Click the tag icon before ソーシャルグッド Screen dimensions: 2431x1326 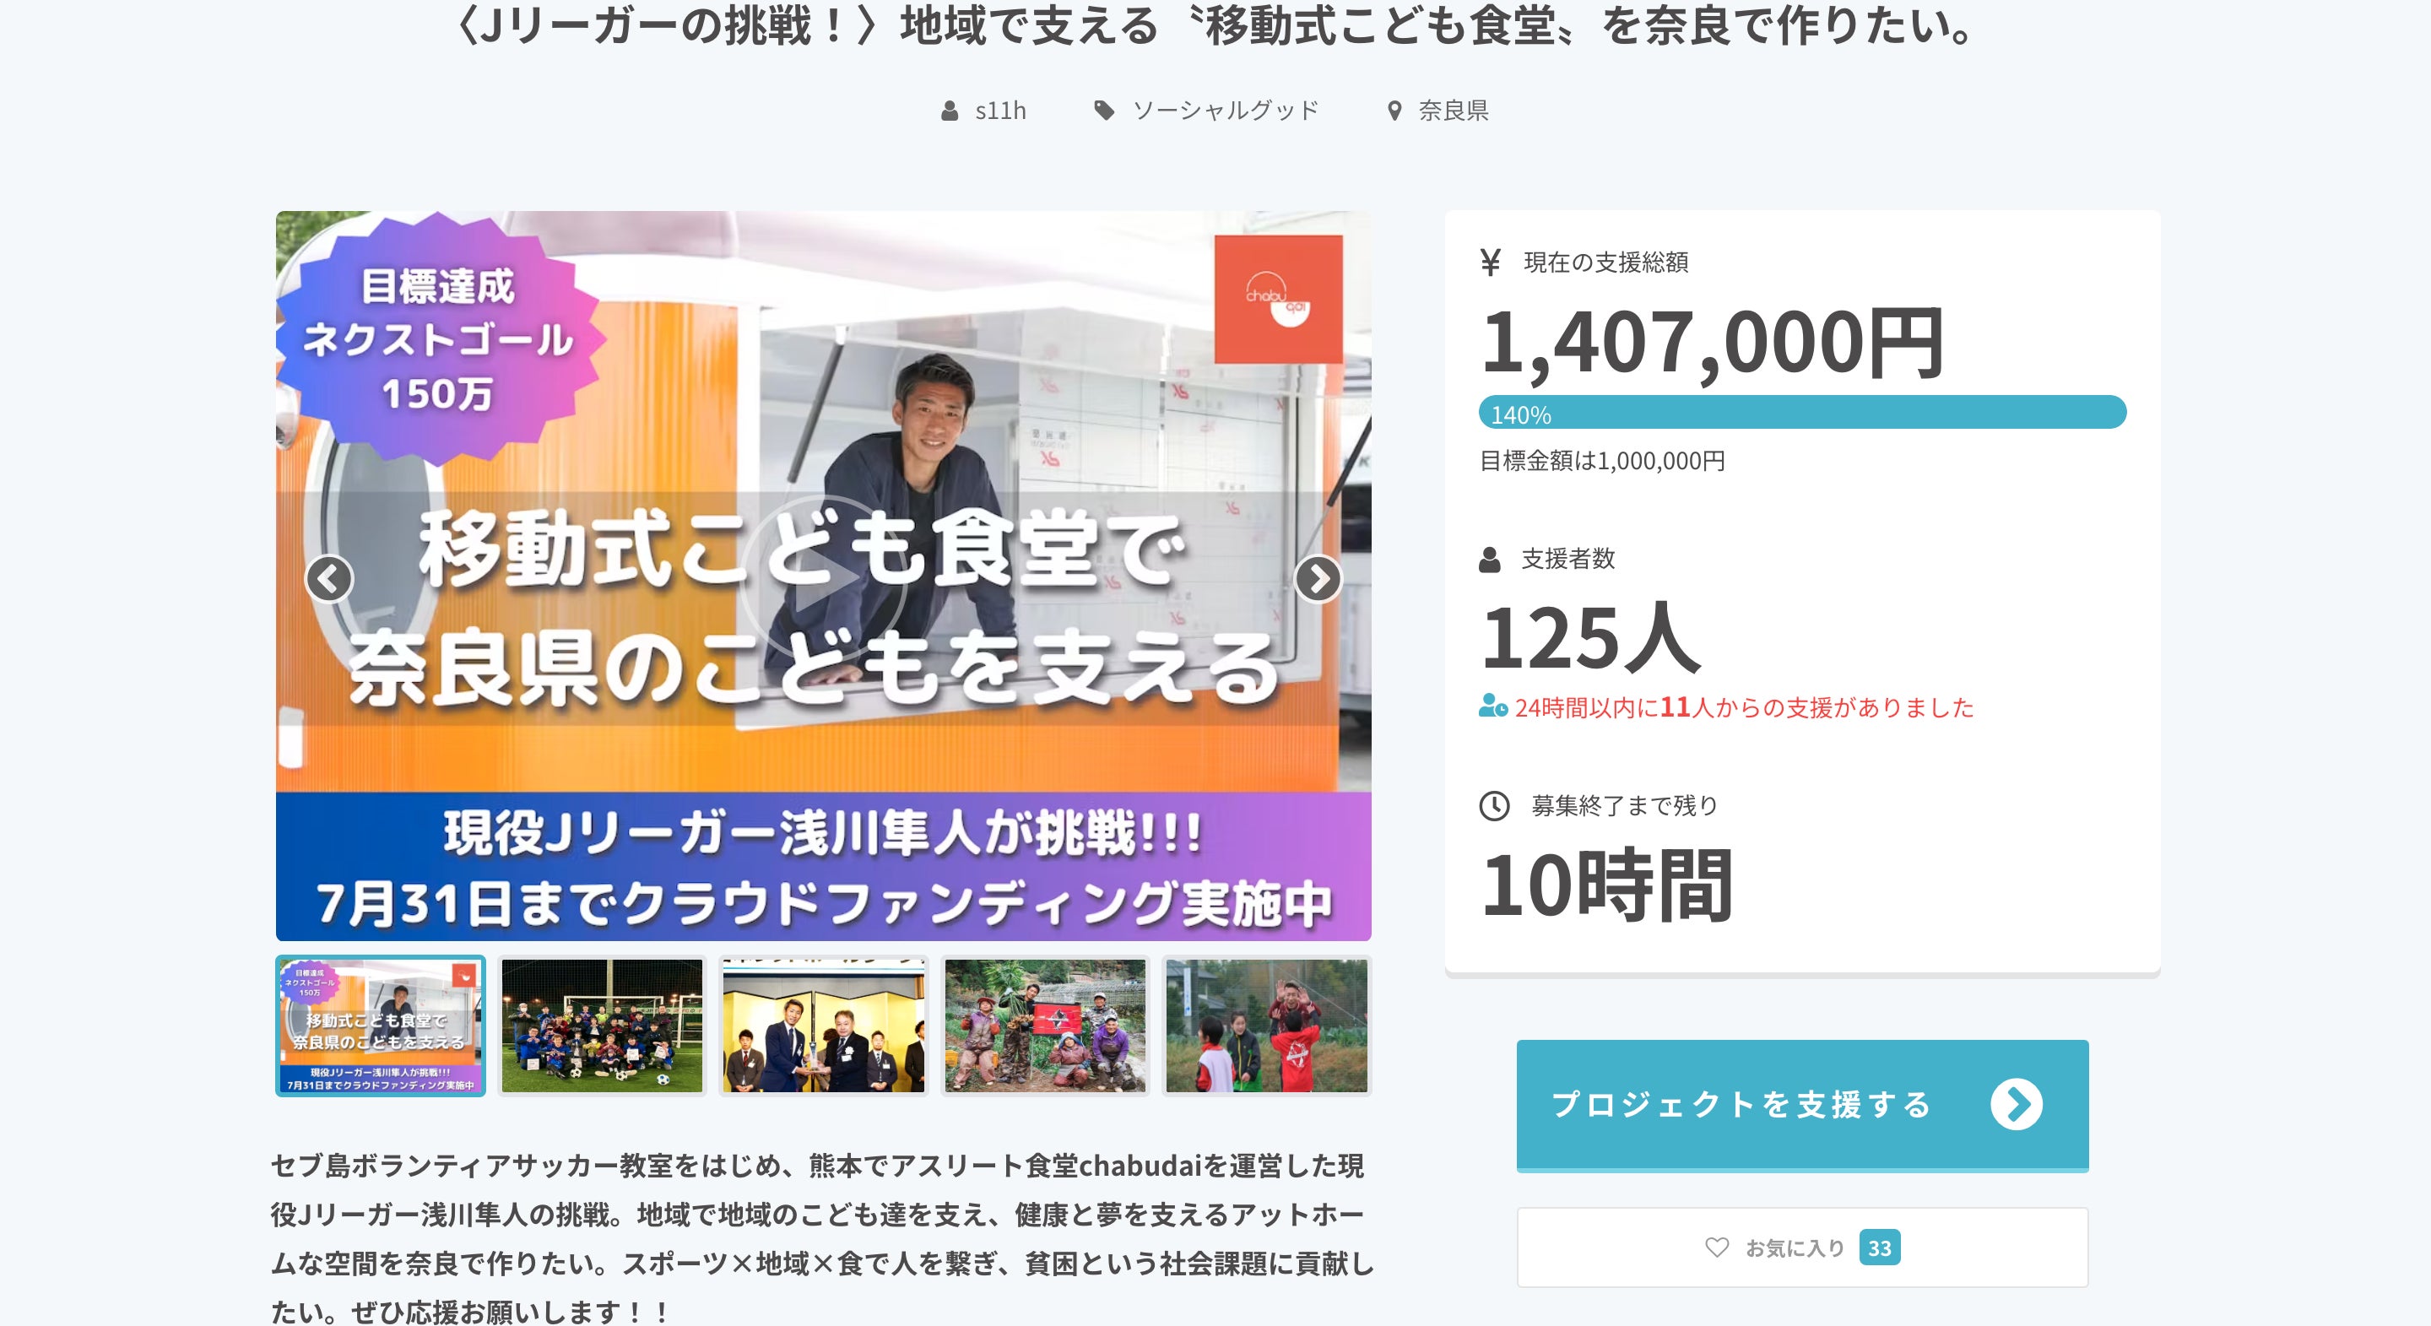pos(1104,111)
